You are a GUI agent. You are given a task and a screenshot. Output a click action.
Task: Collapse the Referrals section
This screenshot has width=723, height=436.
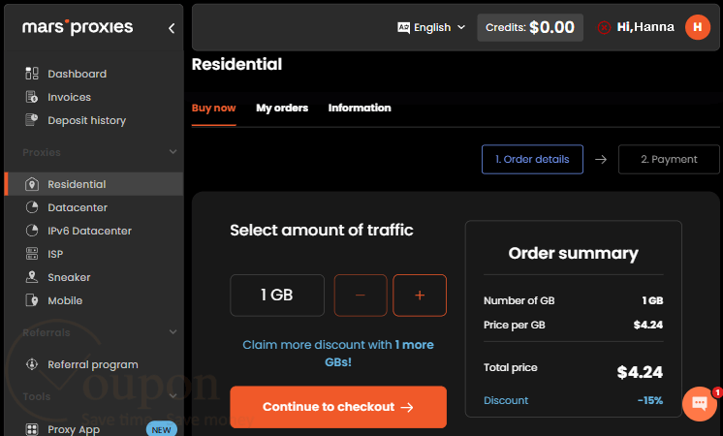point(173,331)
